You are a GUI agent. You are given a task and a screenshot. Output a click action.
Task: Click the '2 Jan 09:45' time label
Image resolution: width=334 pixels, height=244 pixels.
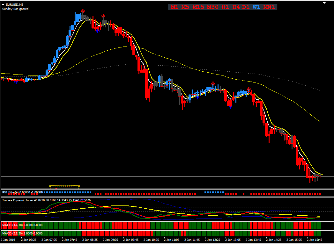click(131, 240)
